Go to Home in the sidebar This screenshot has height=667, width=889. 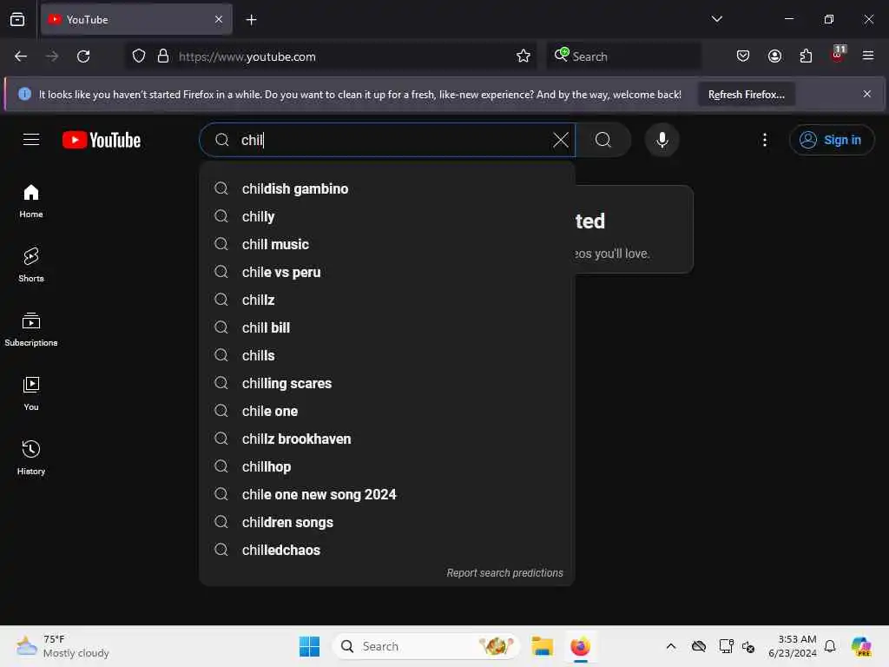[x=31, y=201]
